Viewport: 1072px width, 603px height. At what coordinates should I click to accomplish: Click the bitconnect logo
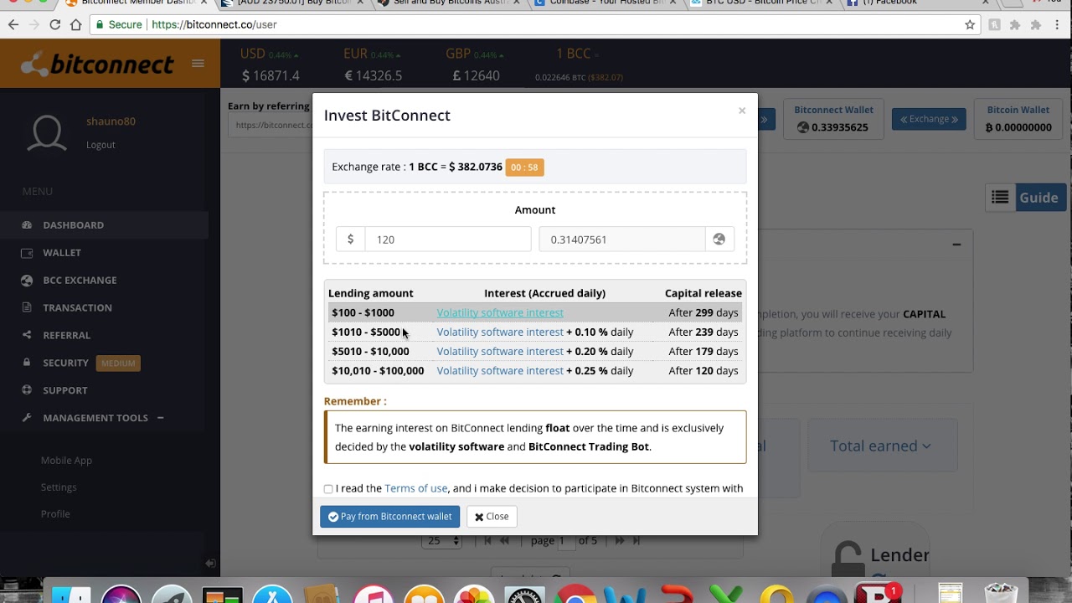tap(96, 64)
